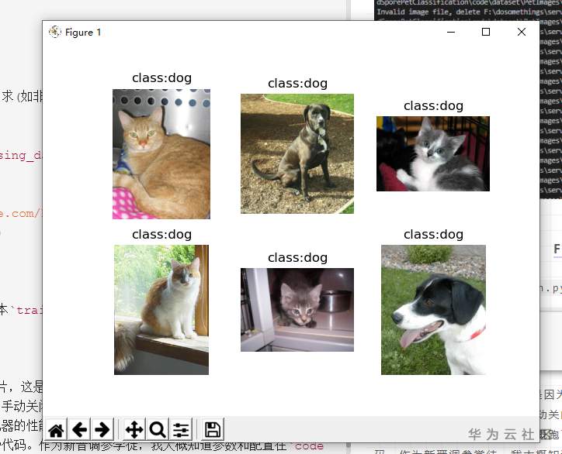Viewport: 562px width, 454px height.
Task: Activate the Zoom to rectangle tool
Action: [158, 429]
